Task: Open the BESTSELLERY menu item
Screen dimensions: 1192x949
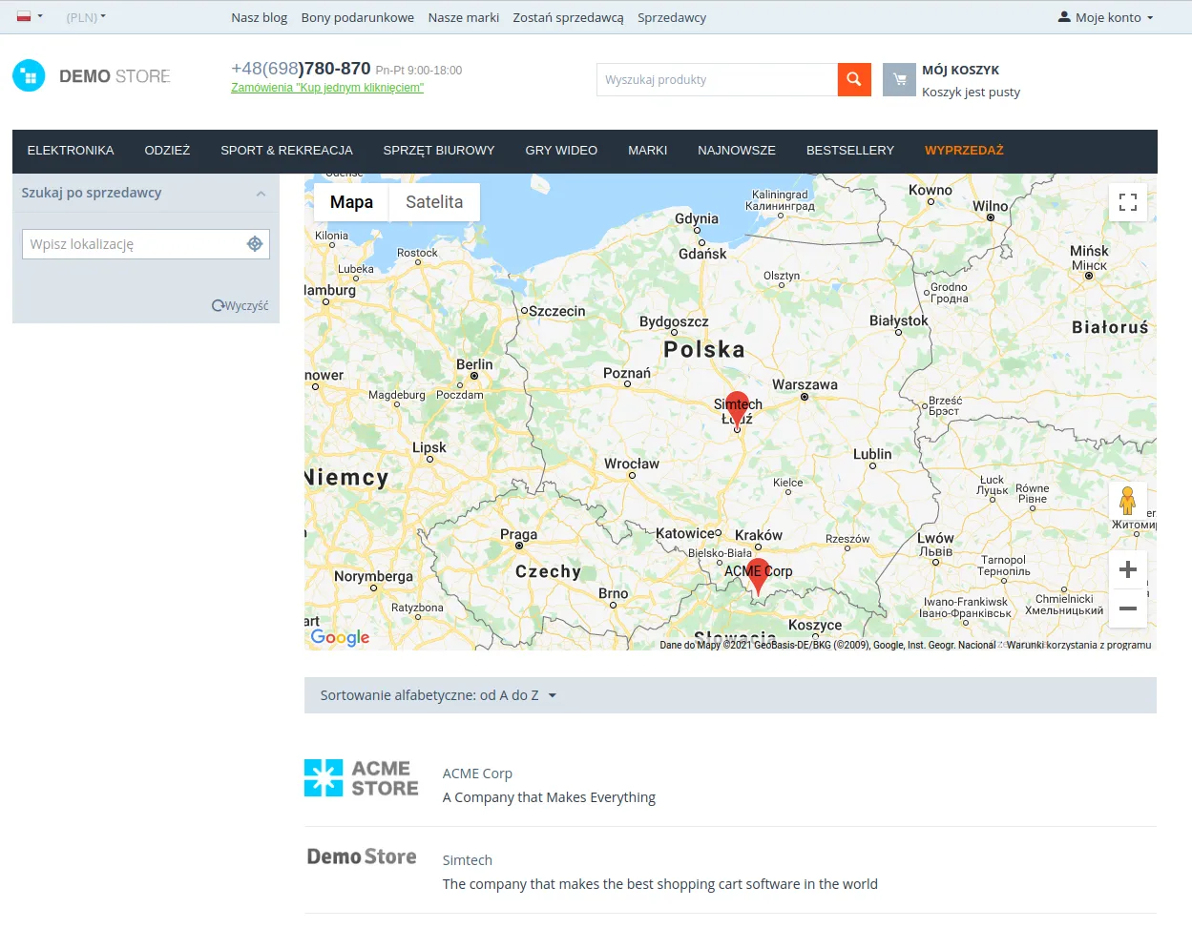Action: pos(850,151)
